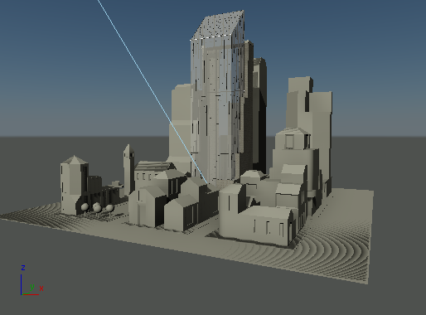Click the middle round tree
426x315 pixels.
coord(97,207)
